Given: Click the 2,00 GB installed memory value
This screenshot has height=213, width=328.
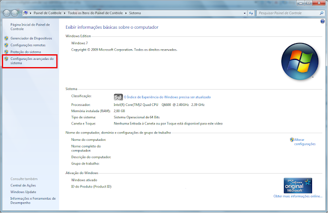Looking at the screenshot, I should point(119,111).
